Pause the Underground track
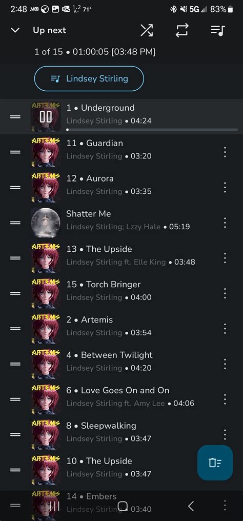 (x=46, y=116)
